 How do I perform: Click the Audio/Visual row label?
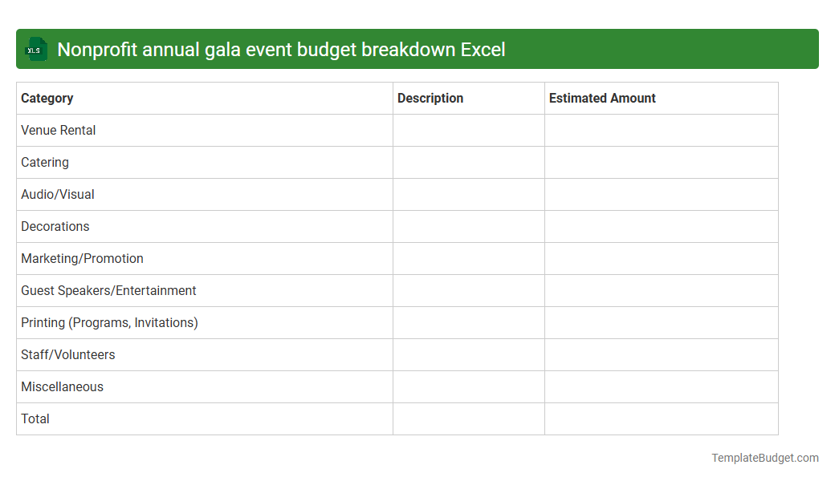57,194
